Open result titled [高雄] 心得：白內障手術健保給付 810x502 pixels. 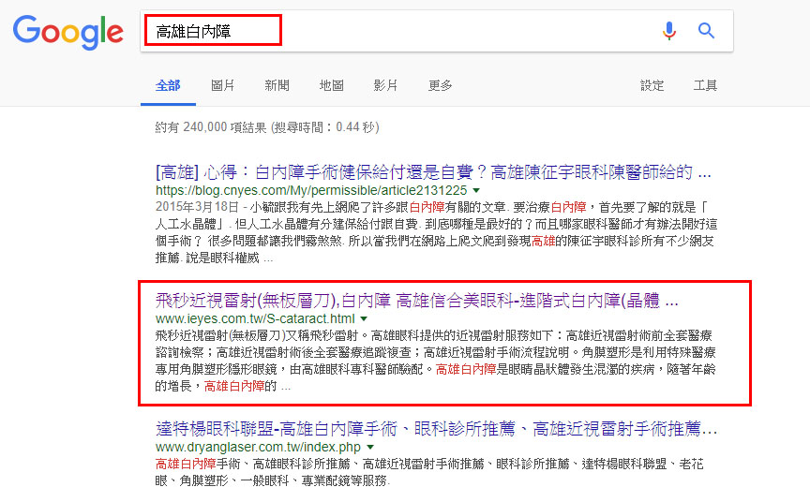433,171
